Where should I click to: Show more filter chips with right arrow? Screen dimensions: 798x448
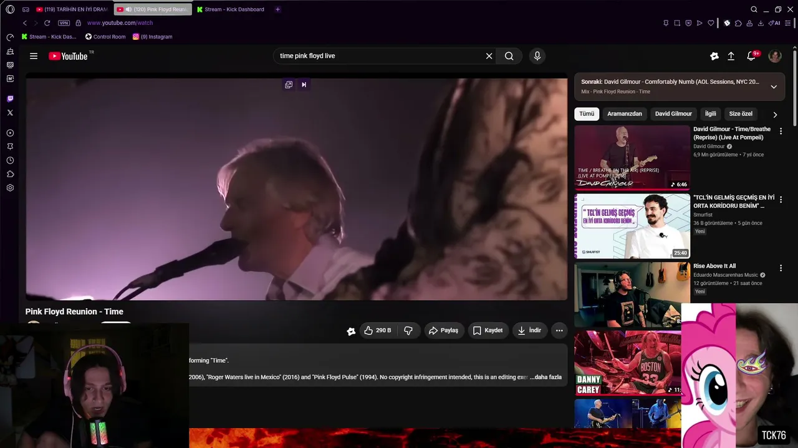(775, 114)
